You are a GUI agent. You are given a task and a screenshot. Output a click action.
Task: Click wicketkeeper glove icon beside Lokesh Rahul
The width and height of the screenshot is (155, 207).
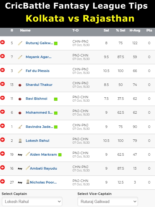(20, 141)
